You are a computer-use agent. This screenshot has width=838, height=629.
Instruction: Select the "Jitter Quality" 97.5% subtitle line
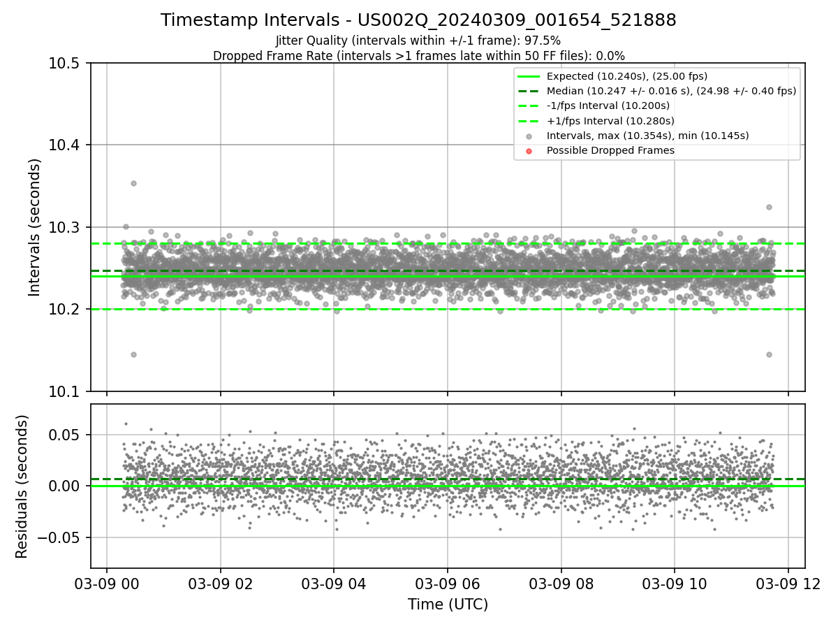click(418, 41)
